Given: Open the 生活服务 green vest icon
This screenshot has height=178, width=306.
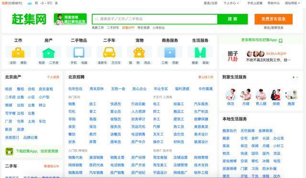Looking at the screenshot, I should pos(200,52).
